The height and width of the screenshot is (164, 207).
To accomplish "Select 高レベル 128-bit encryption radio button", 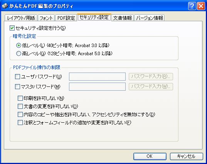I will [19, 54].
